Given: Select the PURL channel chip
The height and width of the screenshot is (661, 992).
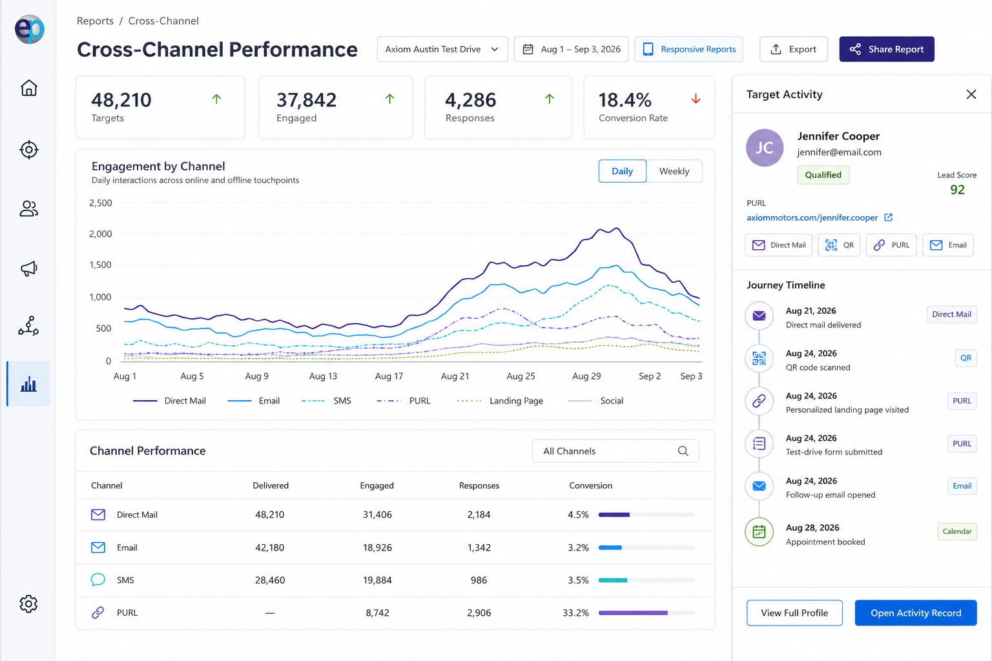Looking at the screenshot, I should 891,245.
